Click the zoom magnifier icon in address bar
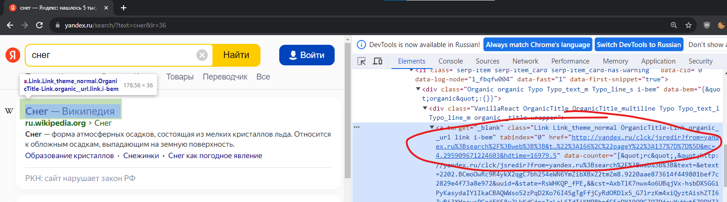 click(673, 25)
